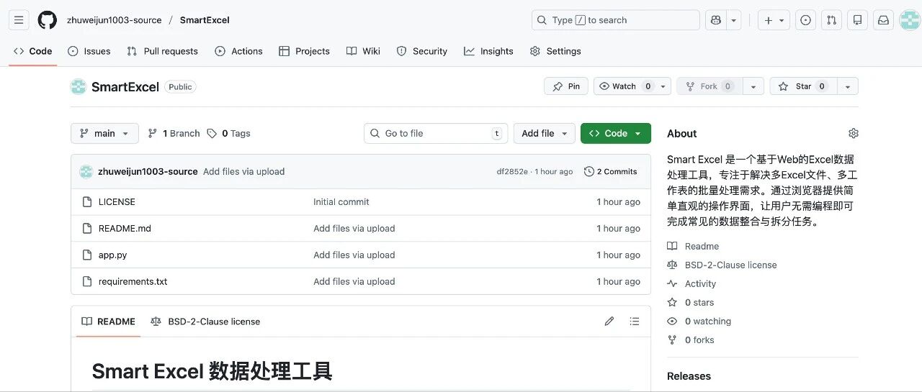
Task: Open the LICENSE file
Action: pyautogui.click(x=117, y=202)
